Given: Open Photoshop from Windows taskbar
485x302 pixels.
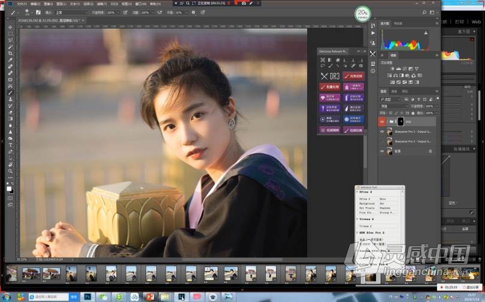Looking at the screenshot, I should (x=87, y=297).
